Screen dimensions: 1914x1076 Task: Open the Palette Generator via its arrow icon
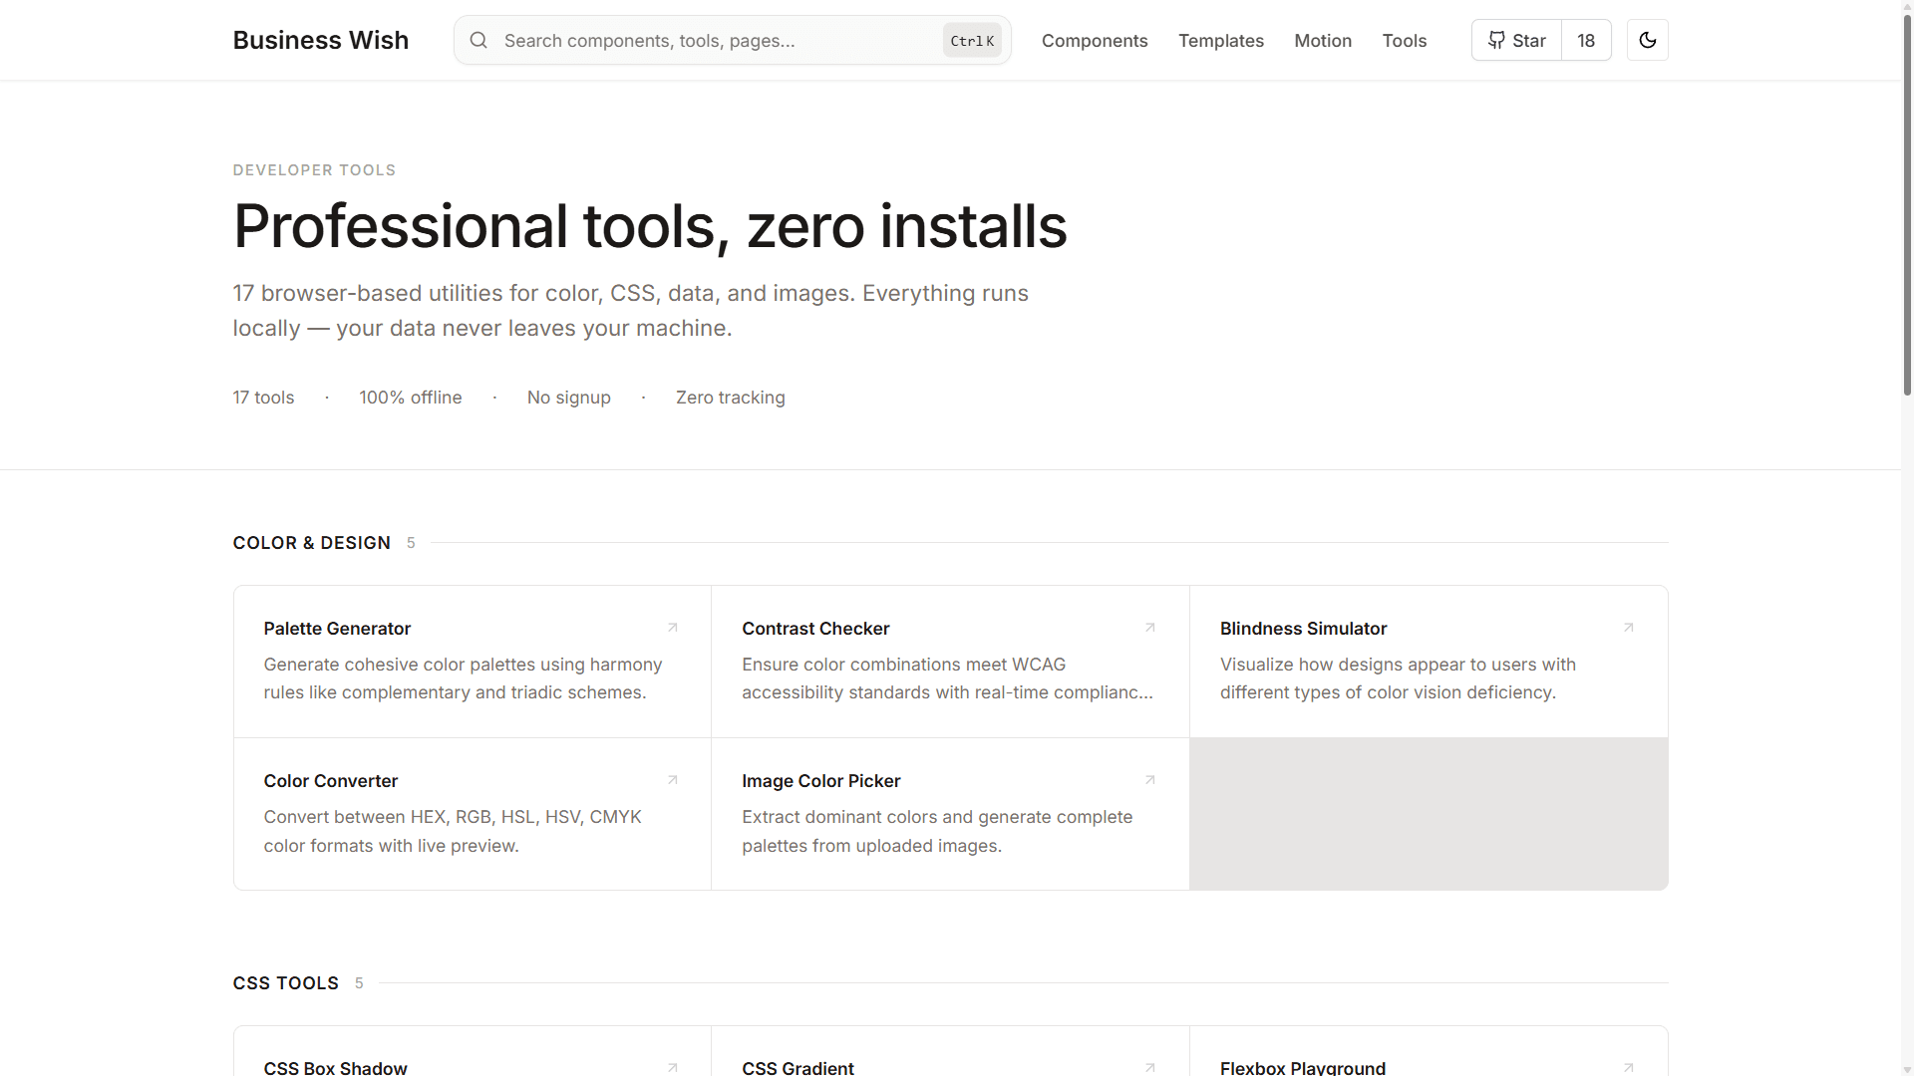click(x=672, y=628)
